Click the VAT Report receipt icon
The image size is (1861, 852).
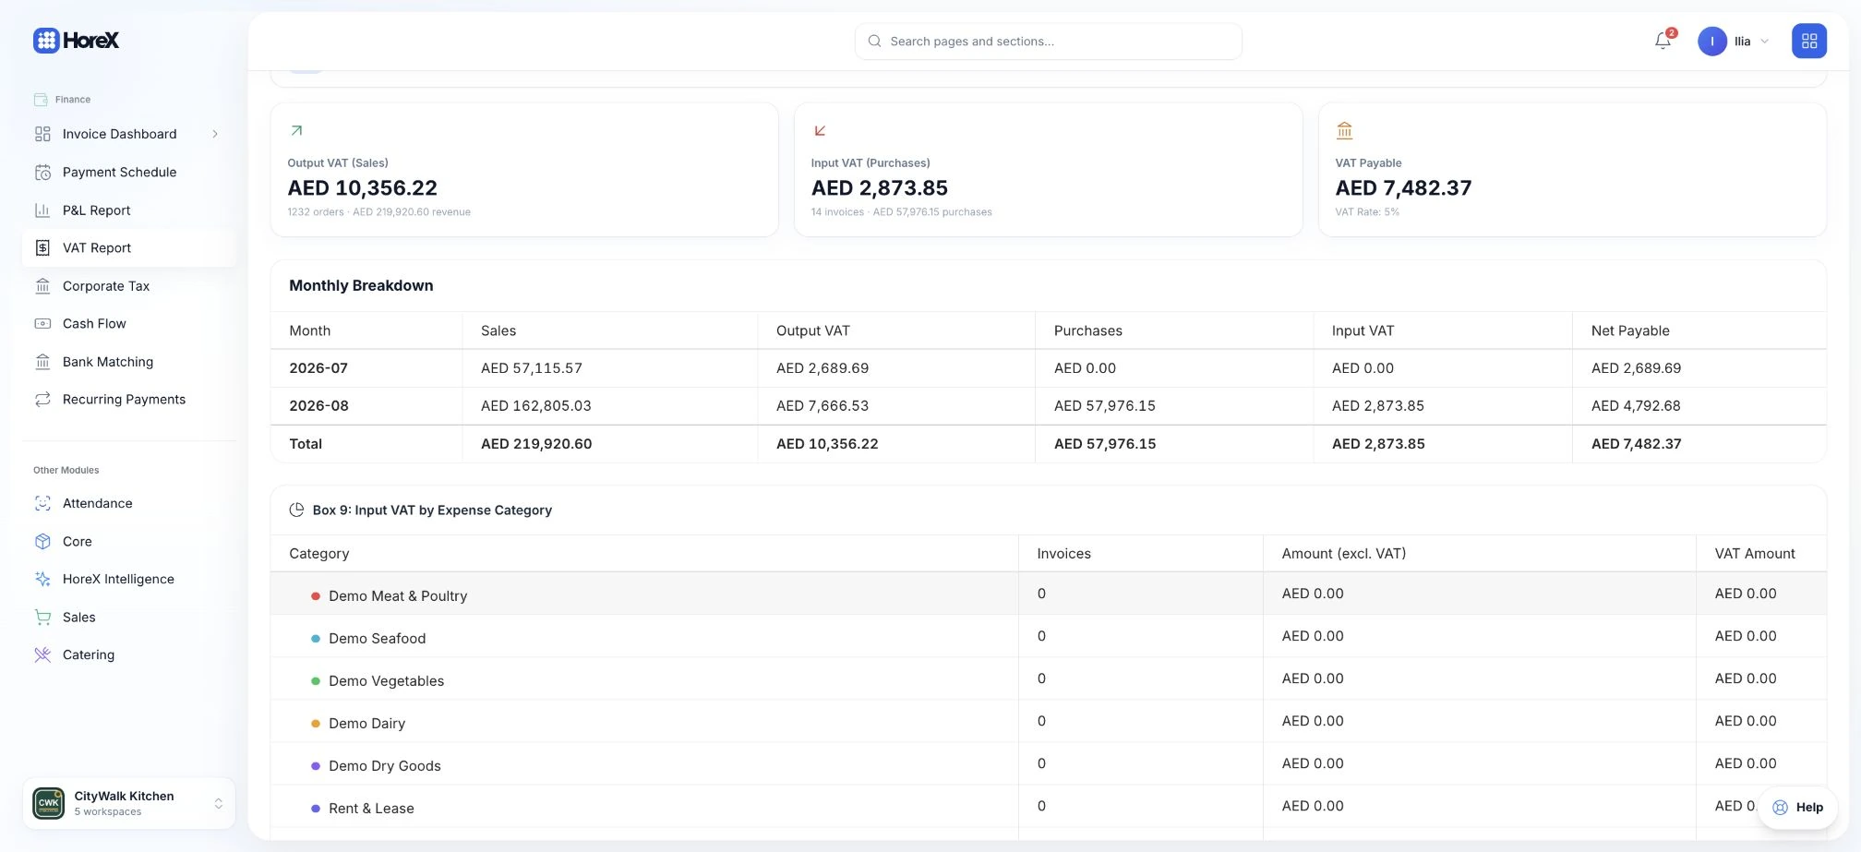pos(42,248)
